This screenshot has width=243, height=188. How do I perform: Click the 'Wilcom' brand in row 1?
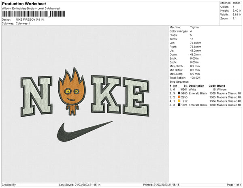222,90
